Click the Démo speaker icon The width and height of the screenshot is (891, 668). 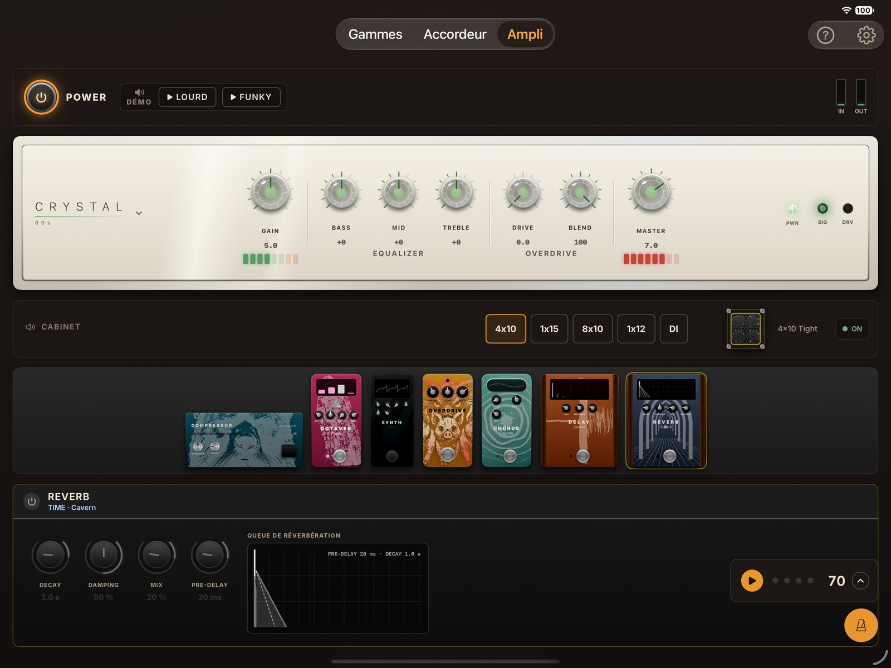pos(139,92)
